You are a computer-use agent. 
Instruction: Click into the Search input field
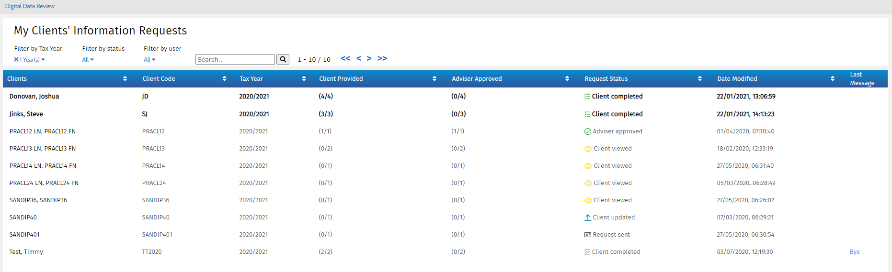(235, 59)
